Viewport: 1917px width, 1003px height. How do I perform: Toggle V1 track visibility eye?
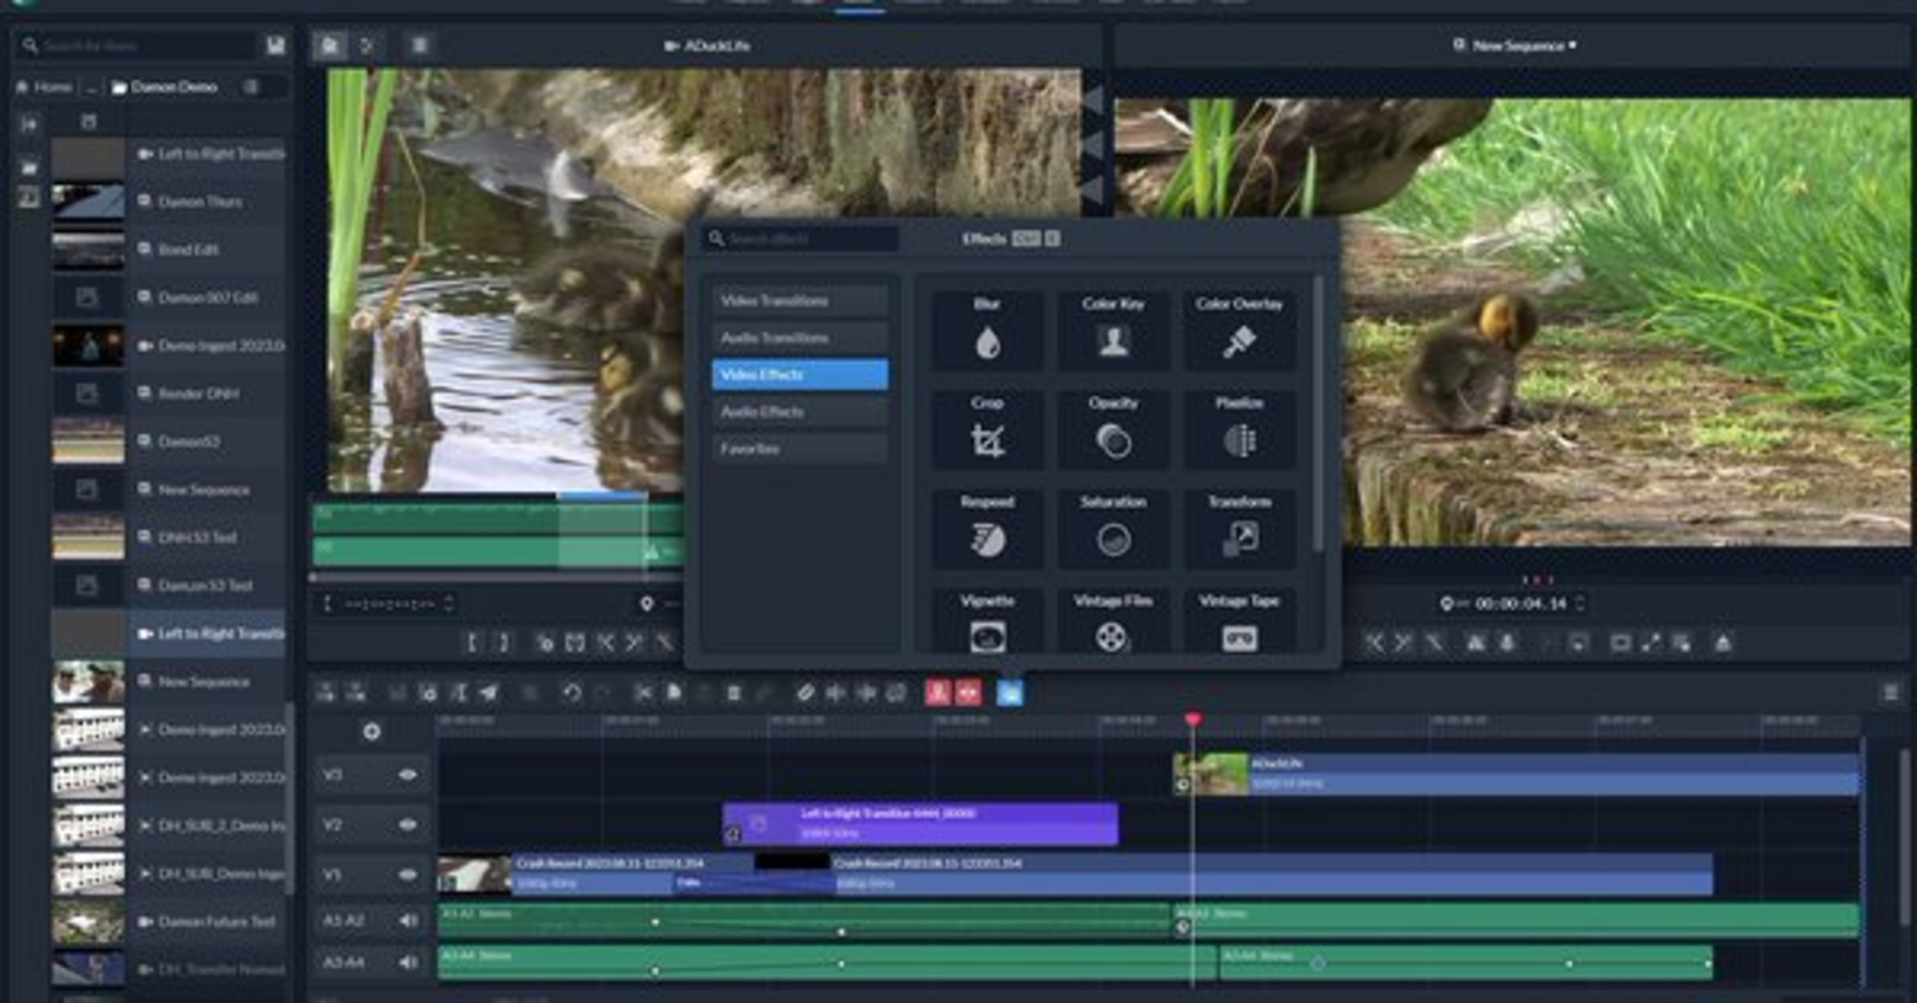408,875
